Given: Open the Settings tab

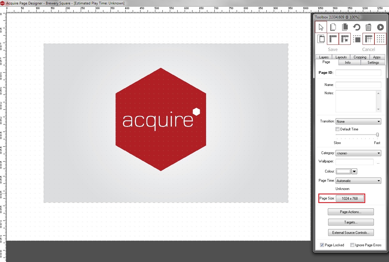Looking at the screenshot, I should coord(373,63).
